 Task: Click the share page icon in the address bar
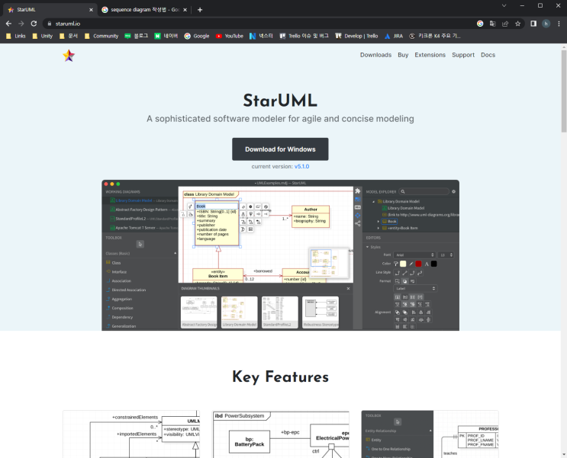[x=505, y=24]
